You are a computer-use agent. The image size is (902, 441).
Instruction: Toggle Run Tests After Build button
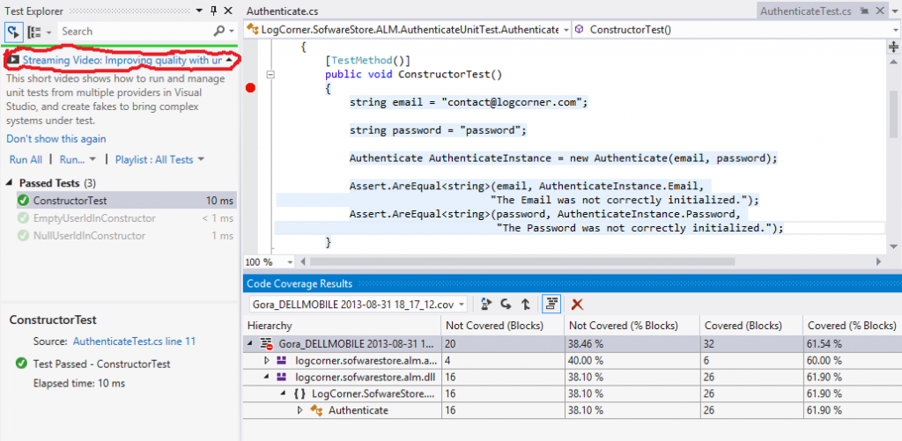13,31
